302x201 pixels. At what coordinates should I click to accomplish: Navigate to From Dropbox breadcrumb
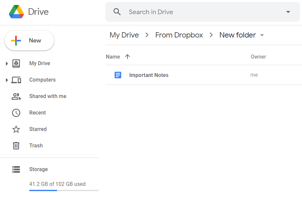tap(179, 35)
